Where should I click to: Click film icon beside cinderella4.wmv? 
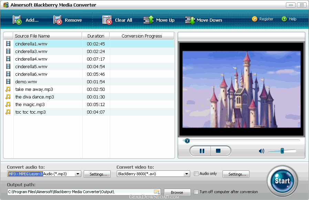(8, 59)
